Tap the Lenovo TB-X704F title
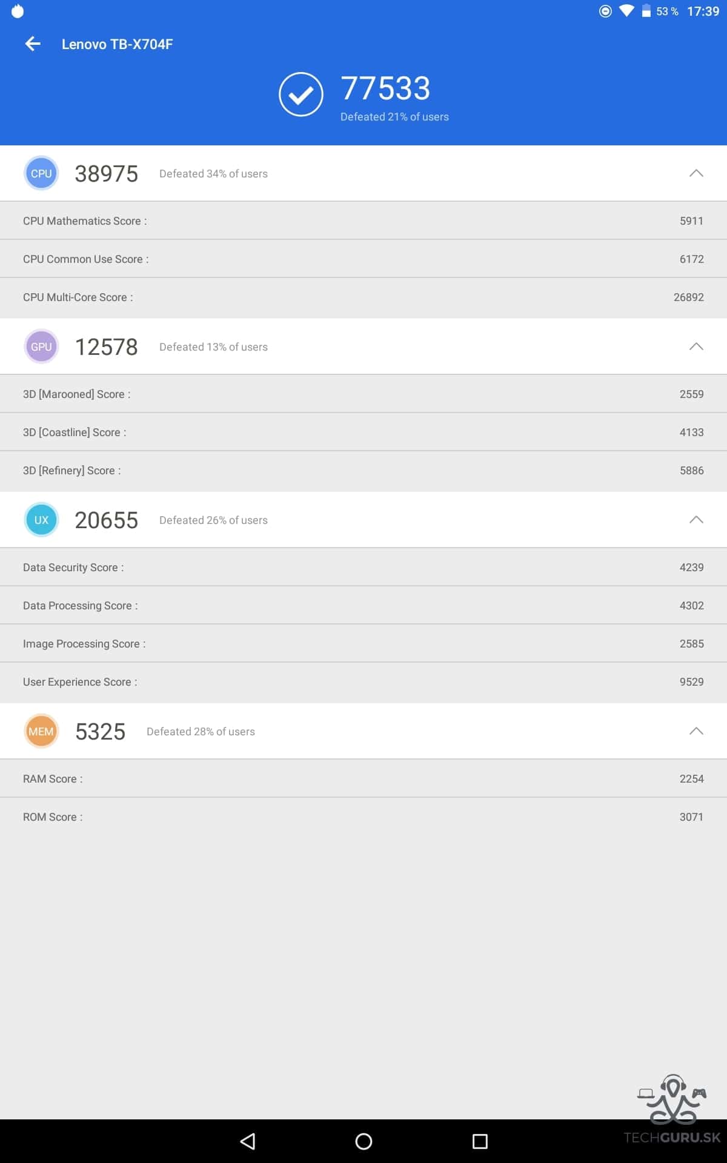 click(x=117, y=44)
